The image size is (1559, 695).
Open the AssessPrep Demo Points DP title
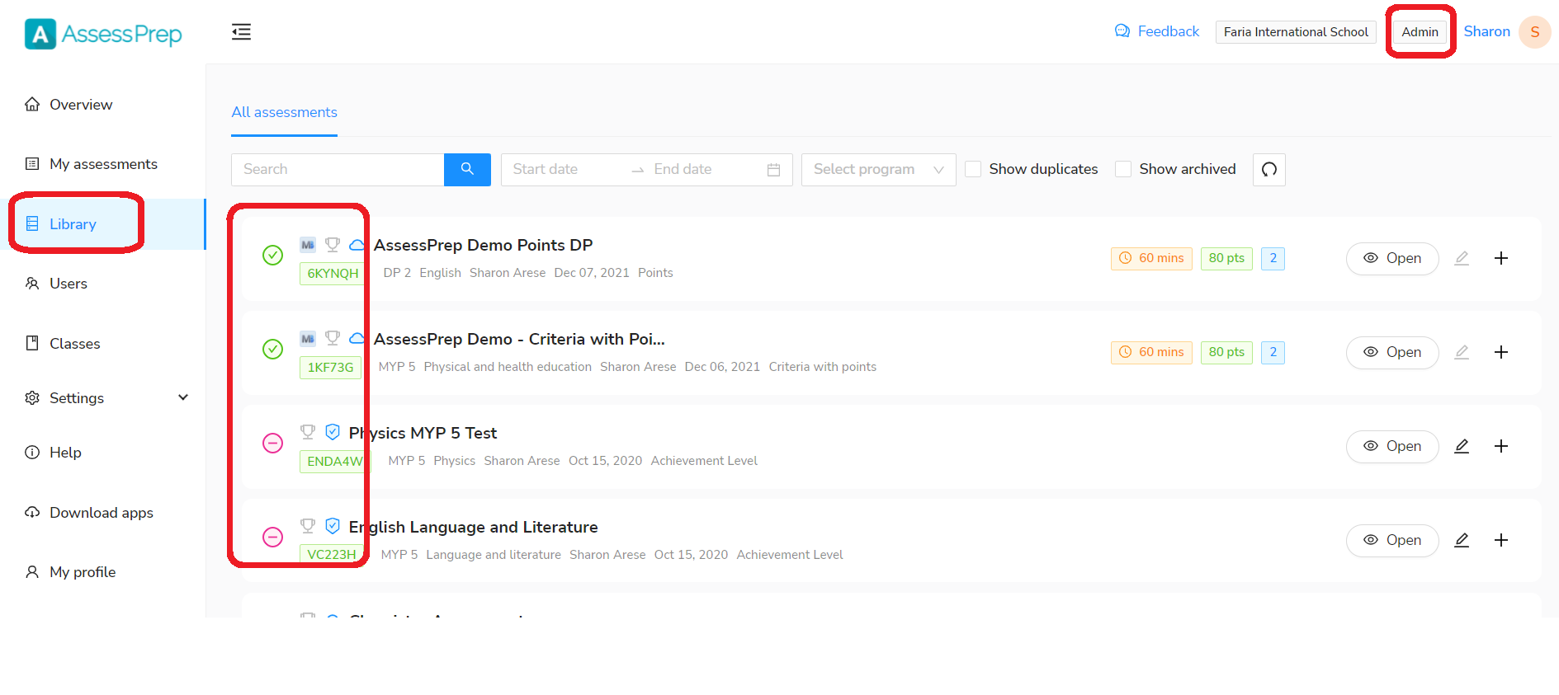(x=483, y=245)
